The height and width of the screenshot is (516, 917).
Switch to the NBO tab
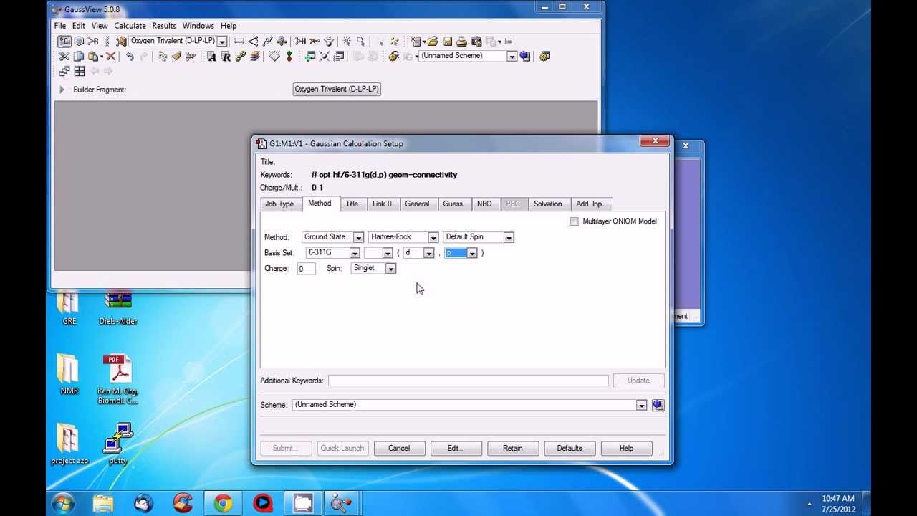[x=484, y=204]
